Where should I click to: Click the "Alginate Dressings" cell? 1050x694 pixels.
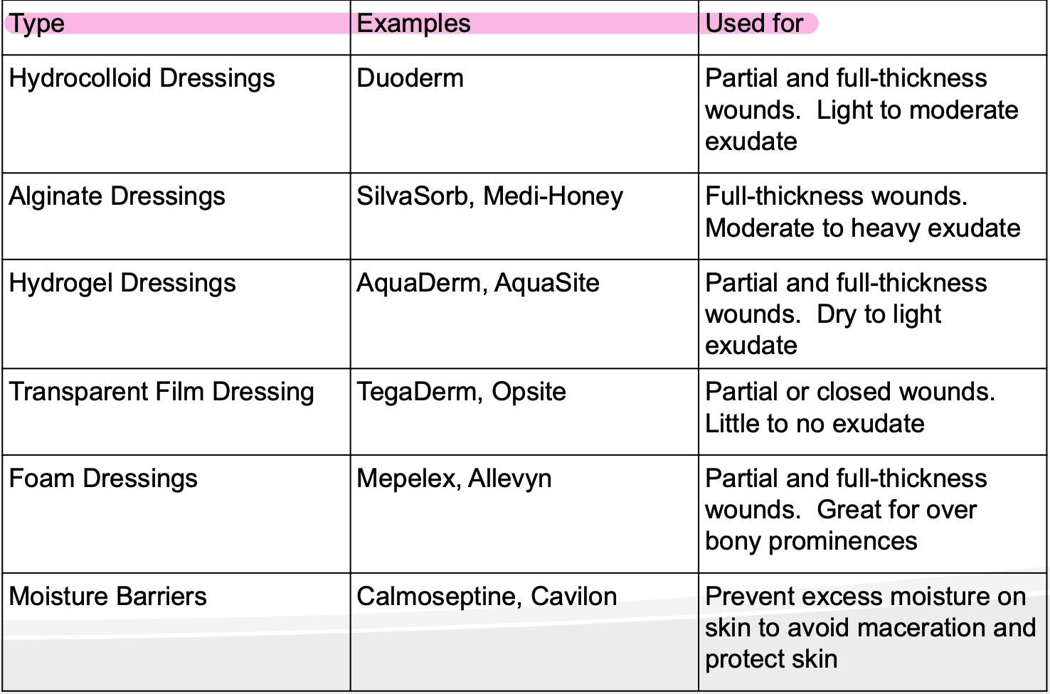tap(117, 196)
